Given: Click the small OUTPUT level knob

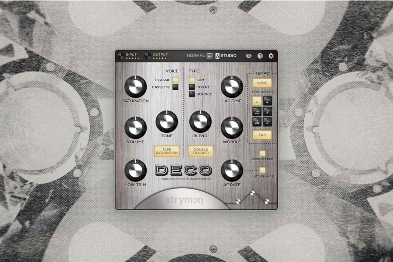Looking at the screenshot, I should (148, 56).
